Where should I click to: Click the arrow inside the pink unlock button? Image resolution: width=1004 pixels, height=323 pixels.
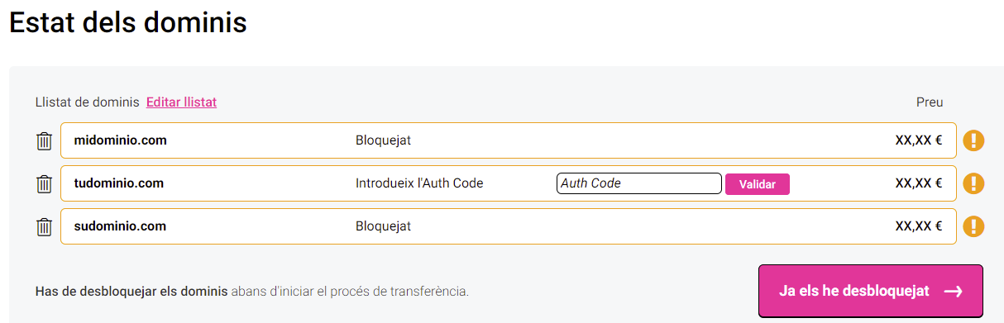(x=953, y=291)
